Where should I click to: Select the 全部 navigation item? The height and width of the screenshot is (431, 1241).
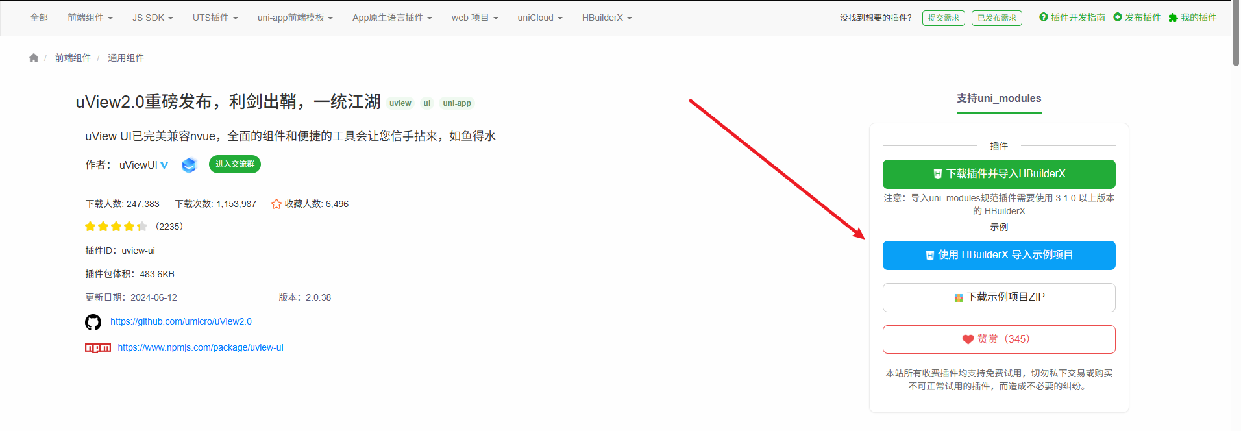pos(39,18)
